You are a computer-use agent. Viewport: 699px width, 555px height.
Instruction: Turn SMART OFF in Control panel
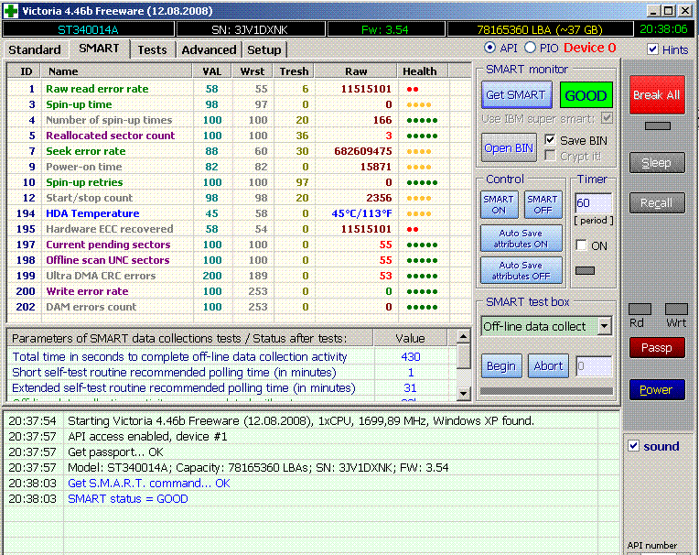pos(543,204)
